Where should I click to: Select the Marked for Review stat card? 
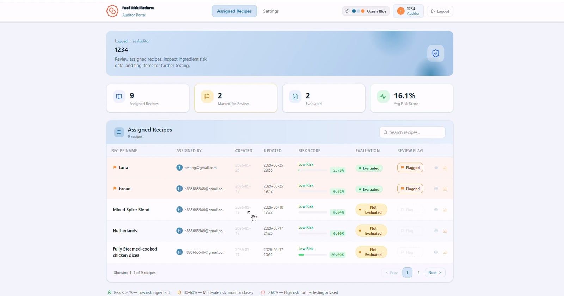point(235,98)
